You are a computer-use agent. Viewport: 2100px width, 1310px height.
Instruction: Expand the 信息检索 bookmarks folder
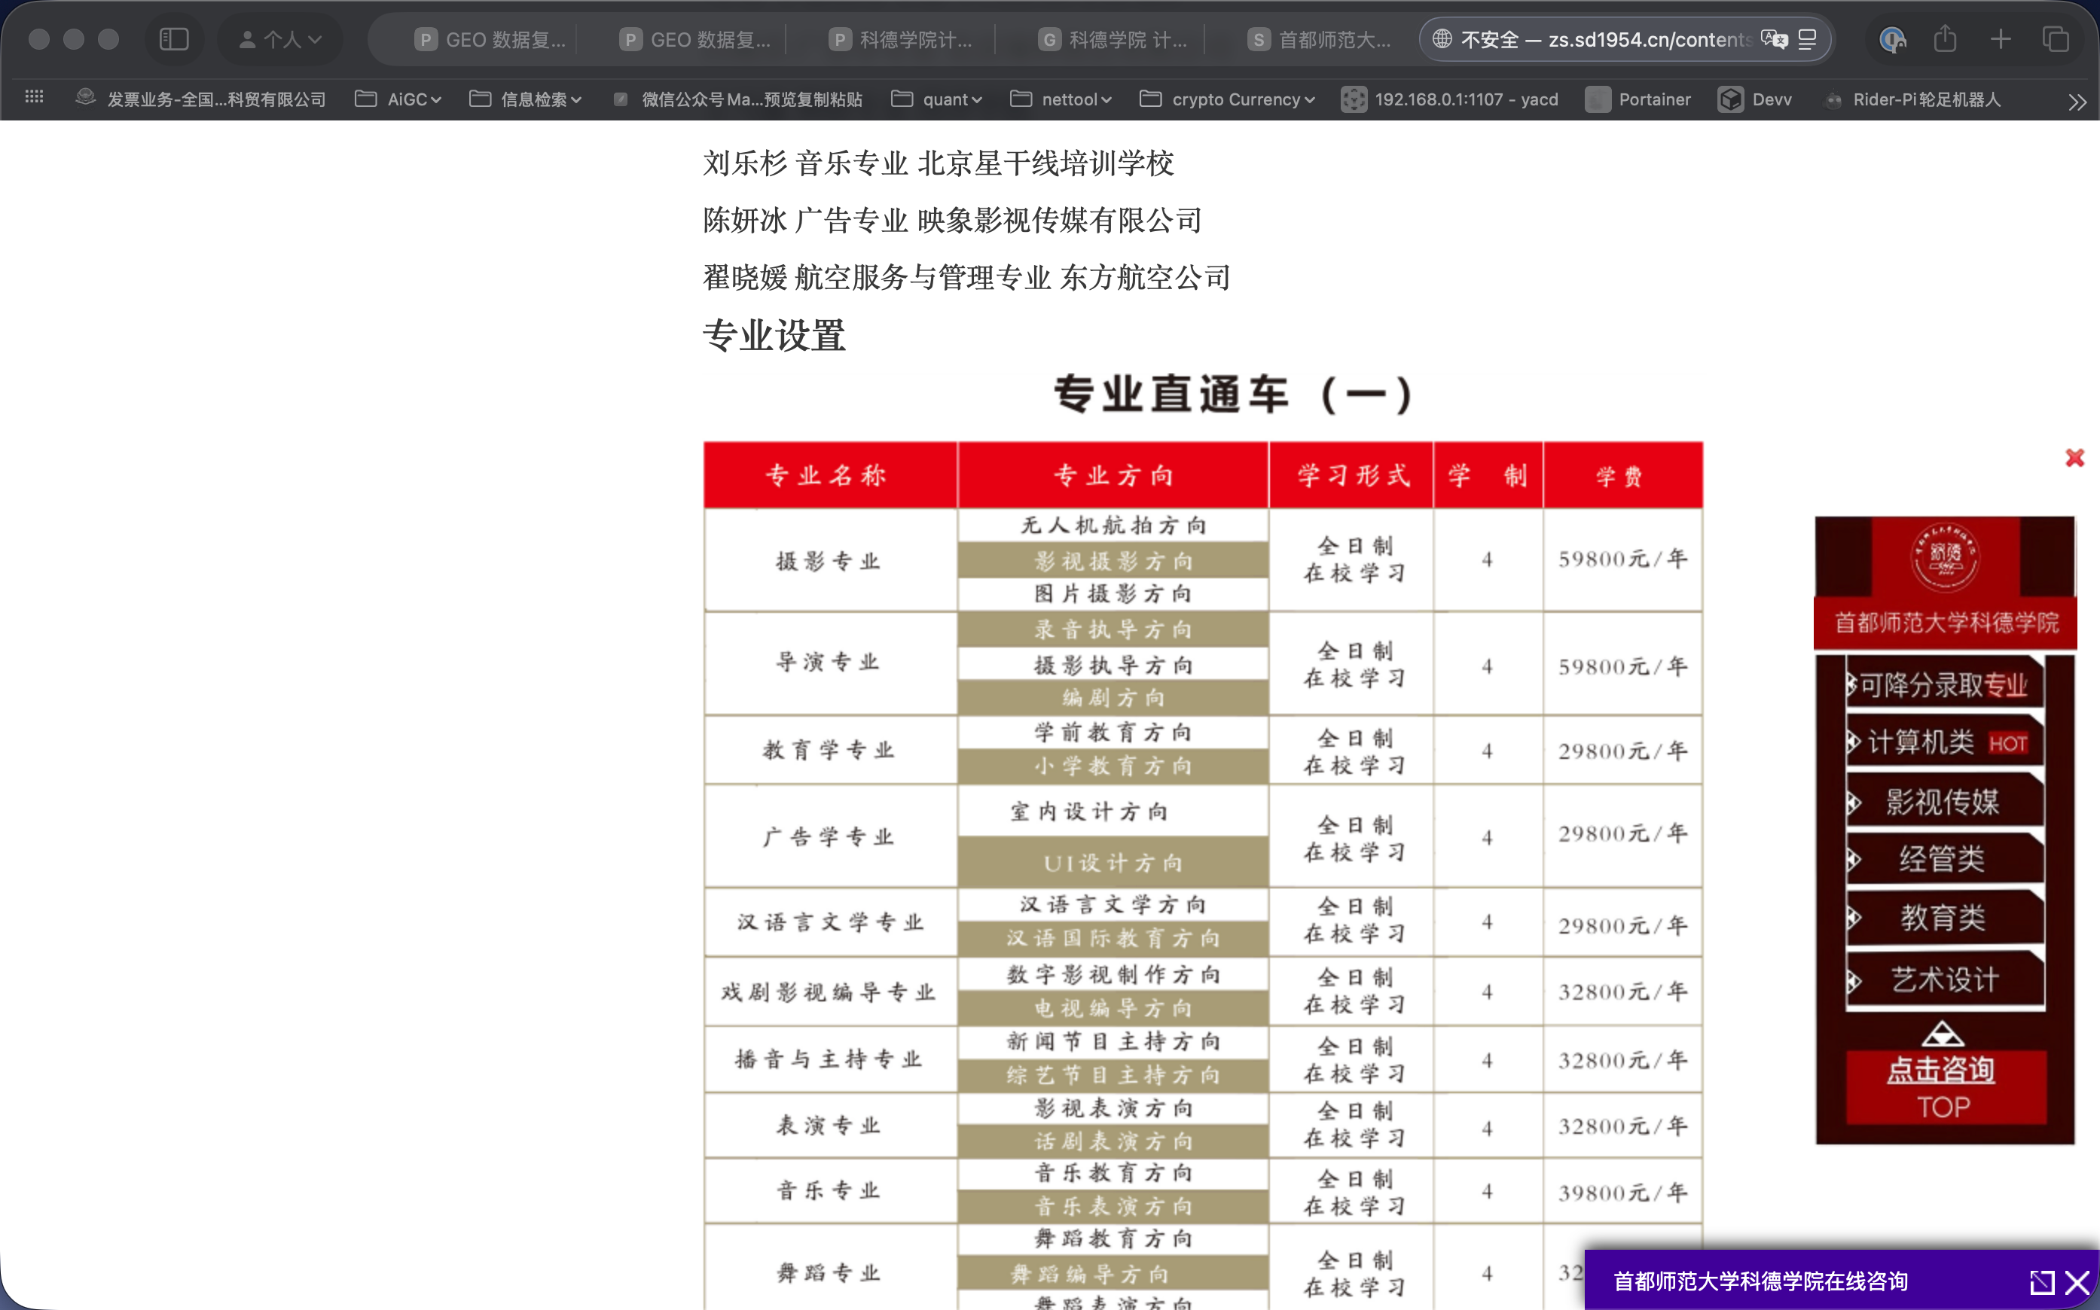pos(525,99)
